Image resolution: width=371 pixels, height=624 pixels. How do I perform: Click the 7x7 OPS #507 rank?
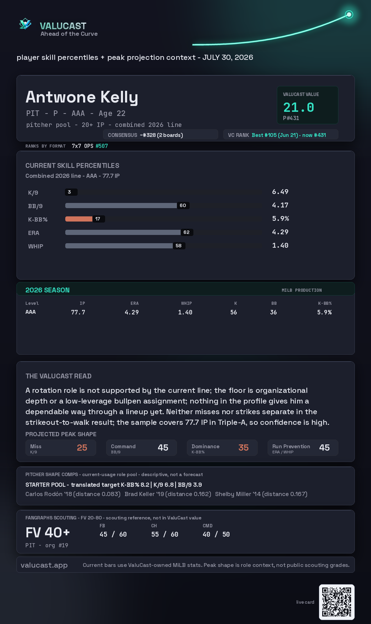tap(90, 146)
